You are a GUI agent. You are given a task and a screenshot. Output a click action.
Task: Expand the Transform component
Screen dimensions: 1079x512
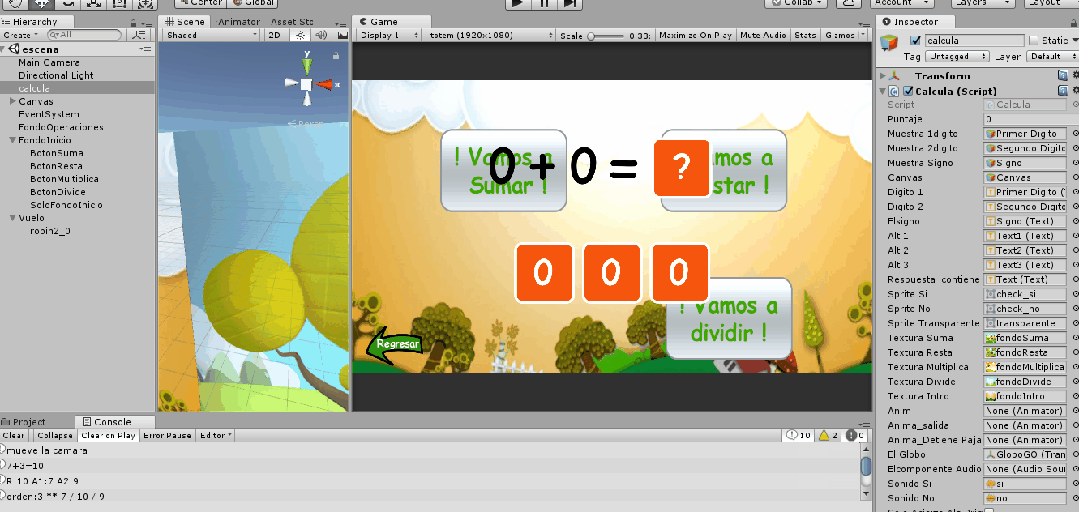click(883, 75)
